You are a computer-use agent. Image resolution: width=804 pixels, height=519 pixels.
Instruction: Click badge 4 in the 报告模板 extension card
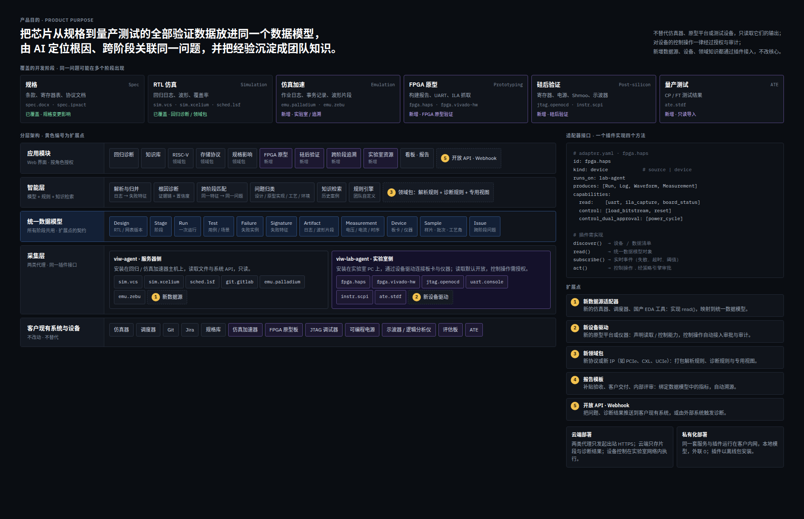tap(575, 380)
